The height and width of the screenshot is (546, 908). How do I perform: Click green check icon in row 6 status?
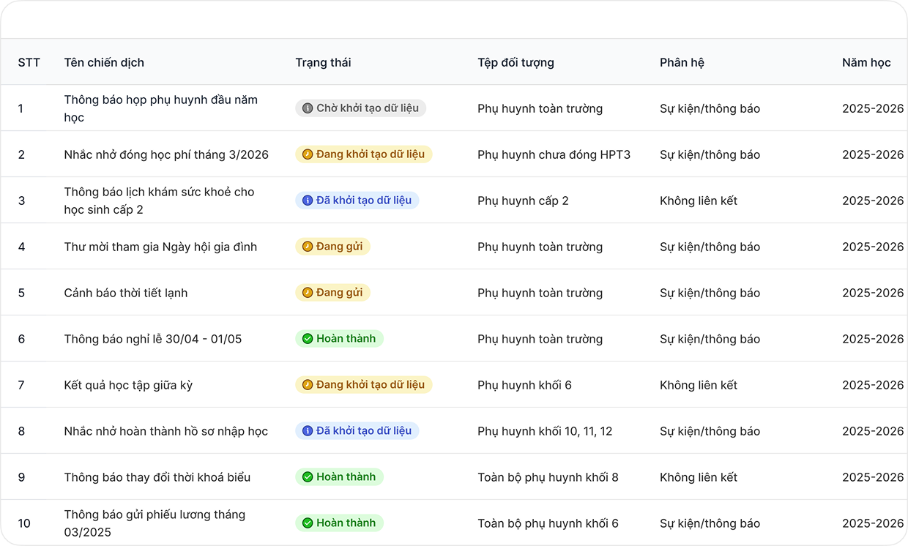[x=308, y=339]
